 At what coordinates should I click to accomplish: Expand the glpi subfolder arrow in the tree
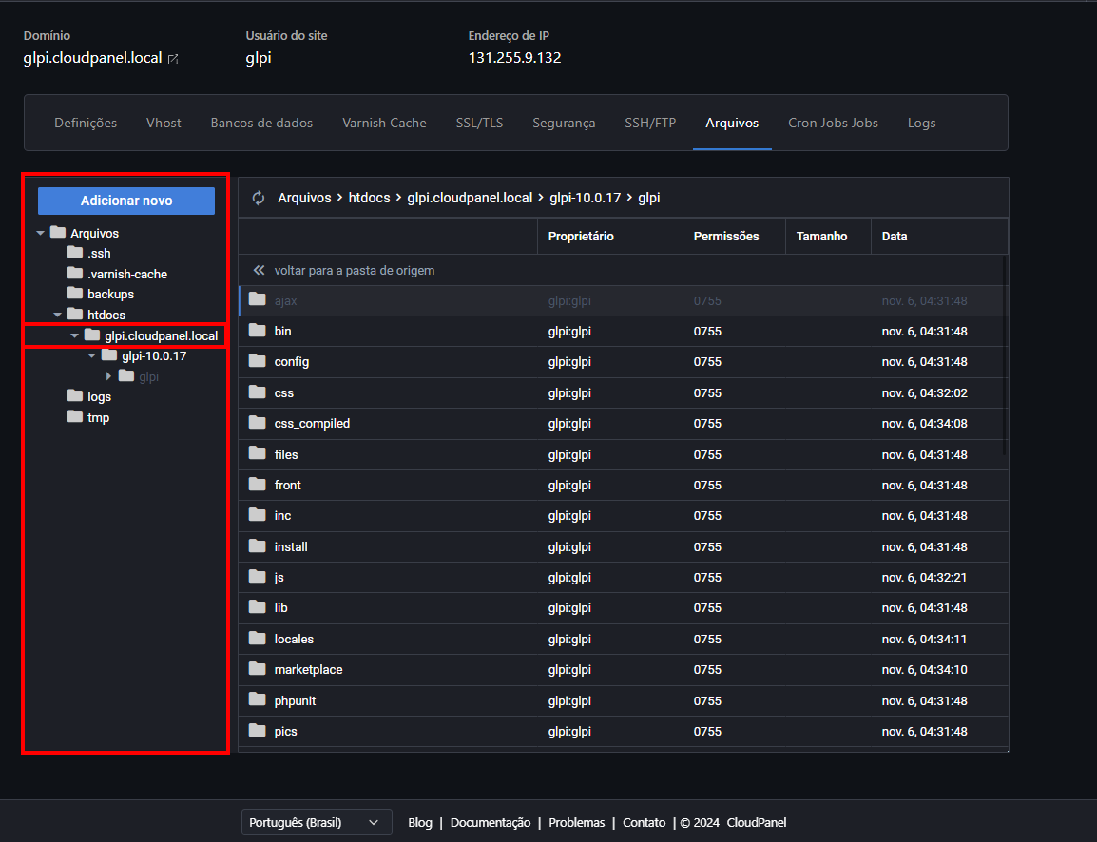[x=108, y=376]
